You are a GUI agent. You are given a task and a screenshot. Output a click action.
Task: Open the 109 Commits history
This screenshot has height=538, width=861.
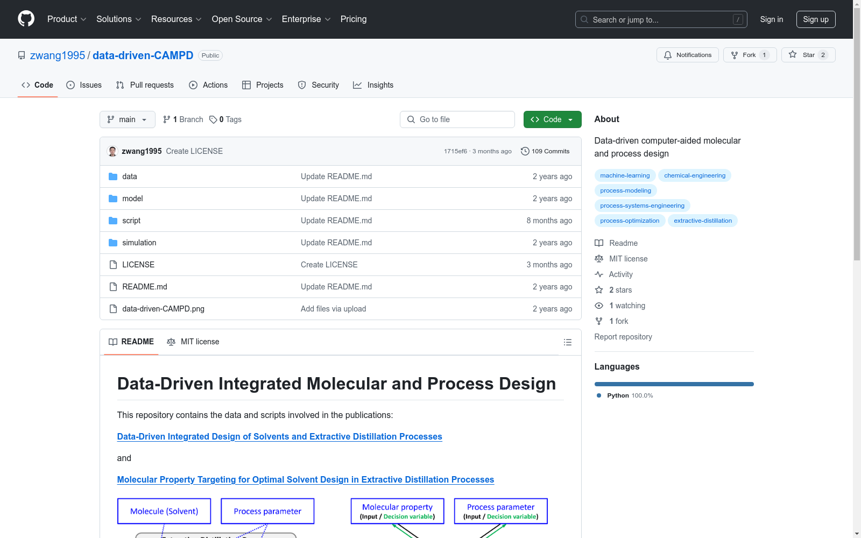coord(545,151)
